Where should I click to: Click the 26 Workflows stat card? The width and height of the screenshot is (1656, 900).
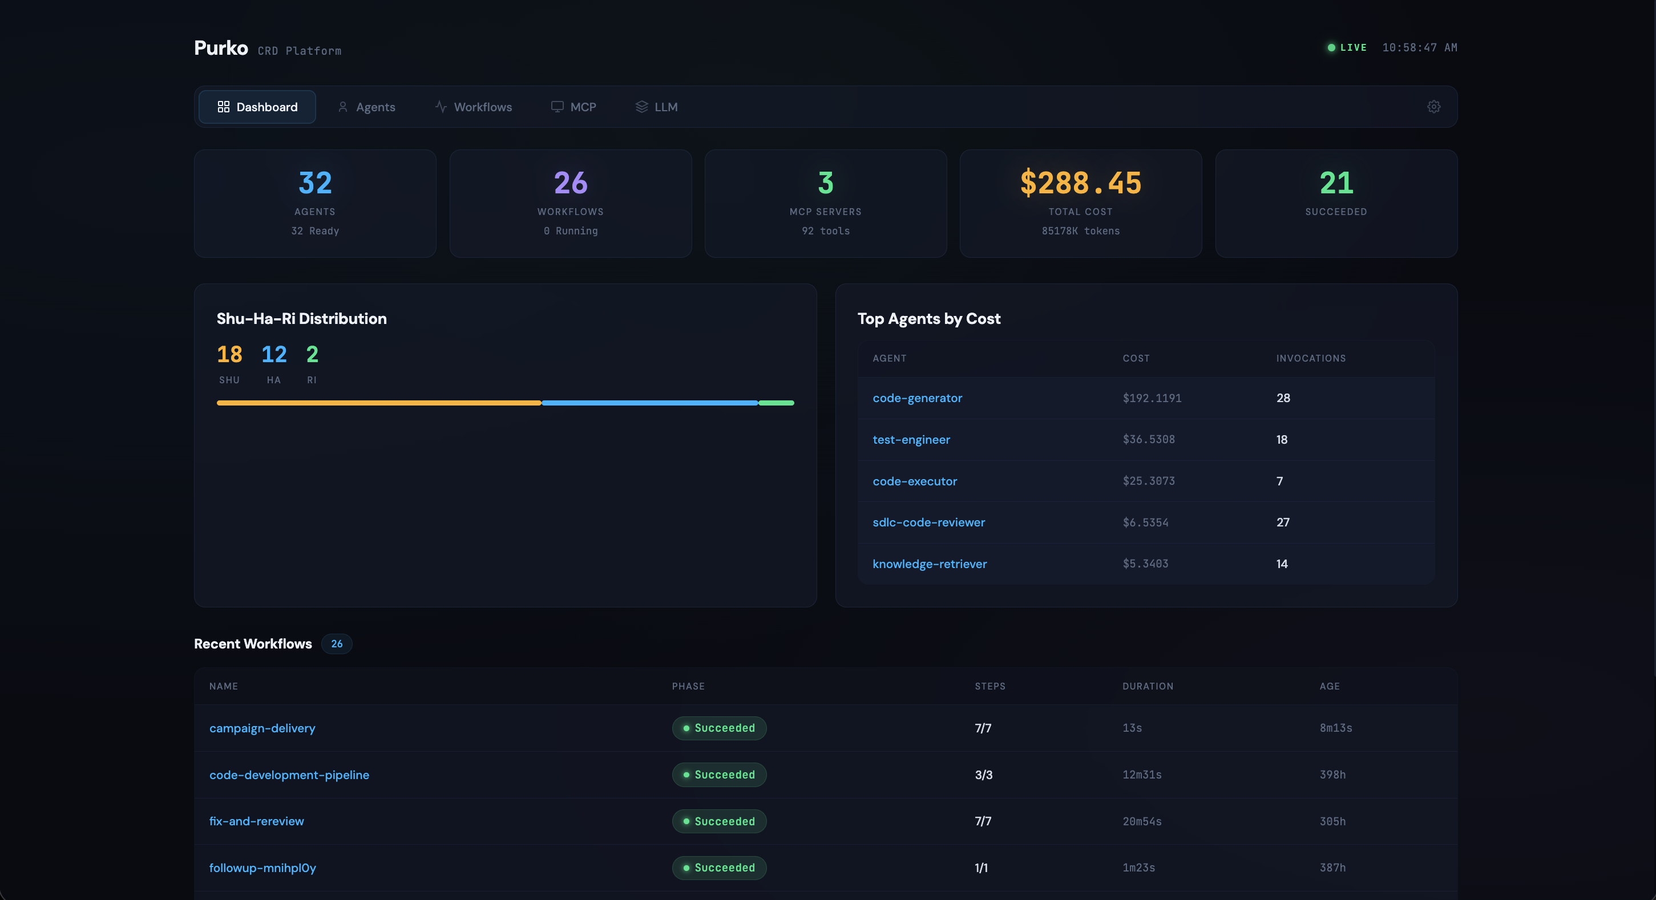(x=570, y=204)
